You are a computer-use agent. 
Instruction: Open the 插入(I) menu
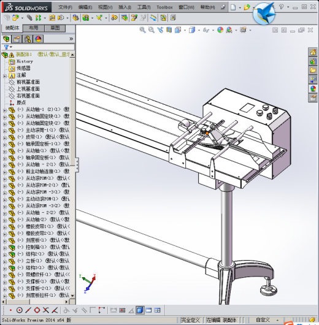(125, 7)
